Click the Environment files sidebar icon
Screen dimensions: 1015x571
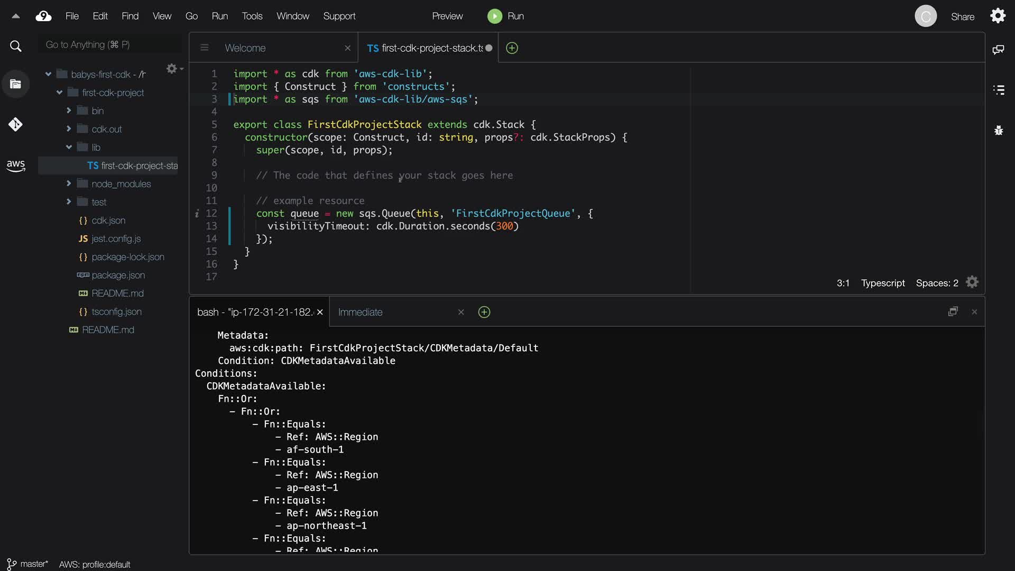pyautogui.click(x=15, y=84)
